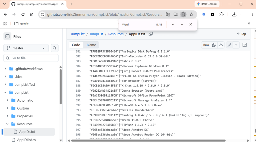Click the Microsoft Office PowerPoint 2007 line

(132, 95)
